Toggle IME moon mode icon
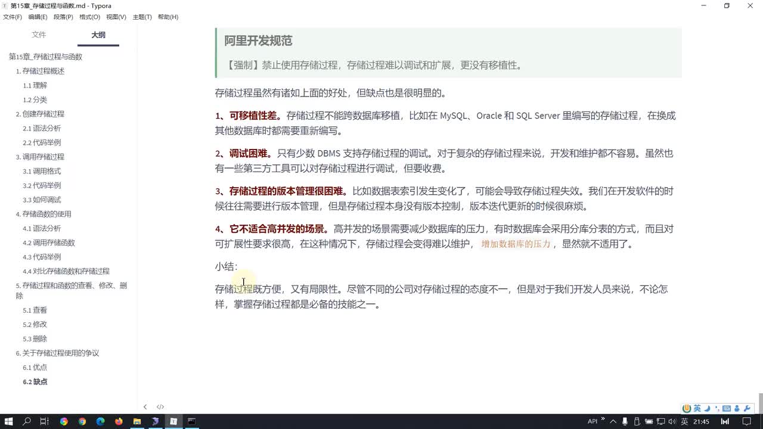Viewport: 763px width, 429px height. click(x=707, y=408)
